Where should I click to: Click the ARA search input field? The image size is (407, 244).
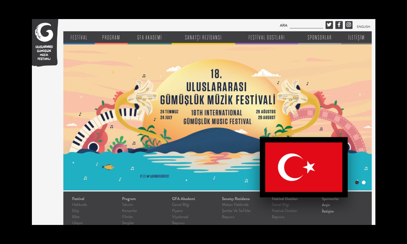306,25
